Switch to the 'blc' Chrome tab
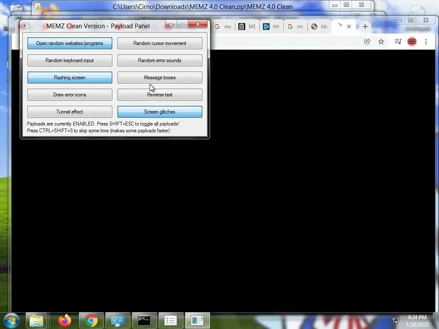 coord(320,27)
